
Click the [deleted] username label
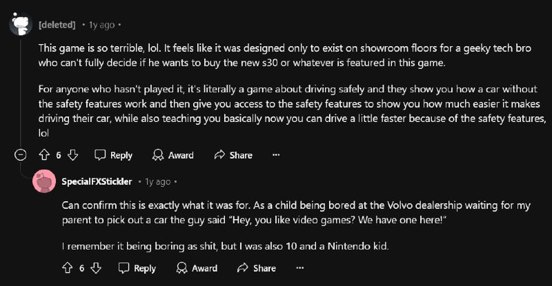[x=57, y=25]
